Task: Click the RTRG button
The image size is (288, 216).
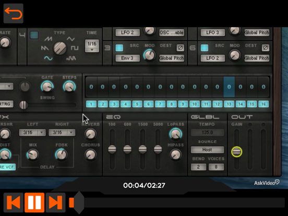Action: (6, 104)
